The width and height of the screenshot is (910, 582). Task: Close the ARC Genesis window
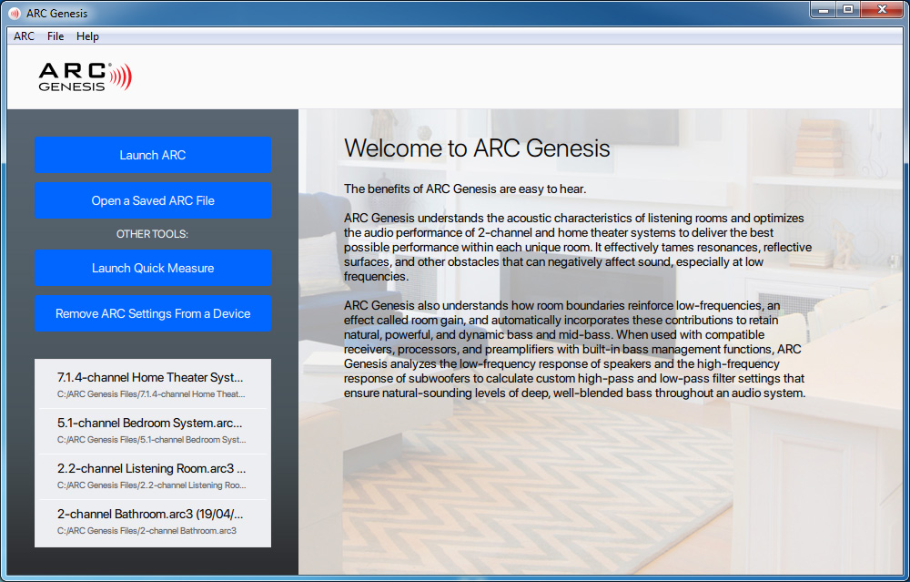882,9
